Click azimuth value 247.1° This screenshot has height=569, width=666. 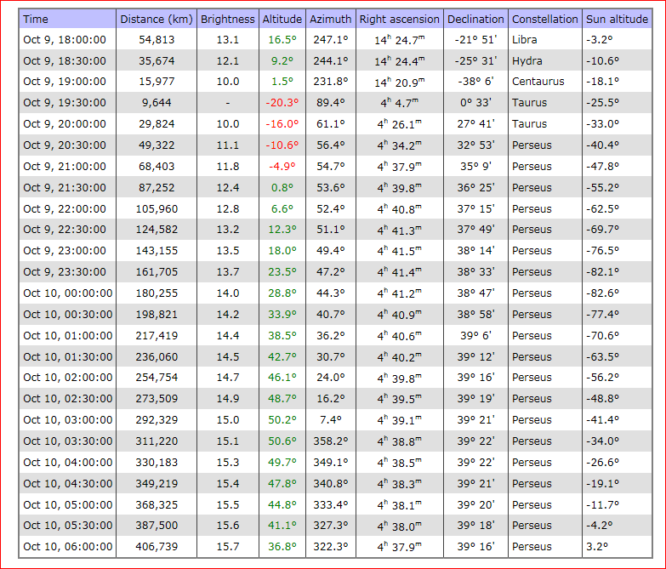point(331,39)
